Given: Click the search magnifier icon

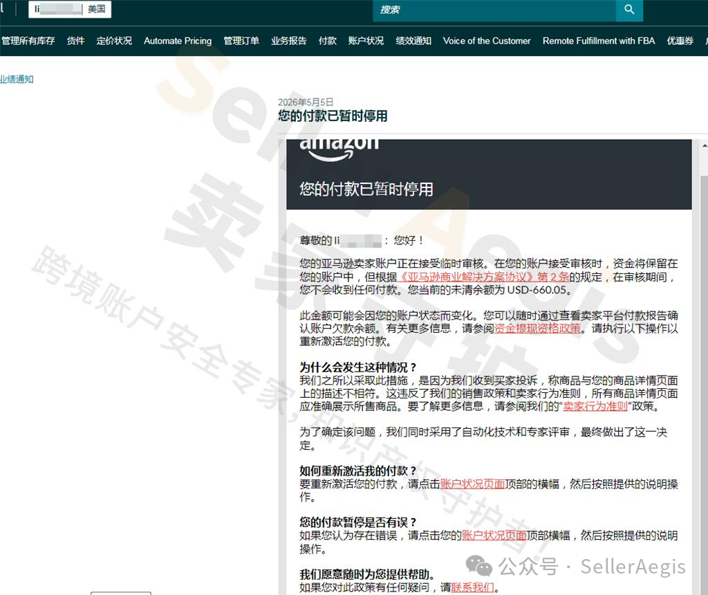Looking at the screenshot, I should [x=629, y=10].
